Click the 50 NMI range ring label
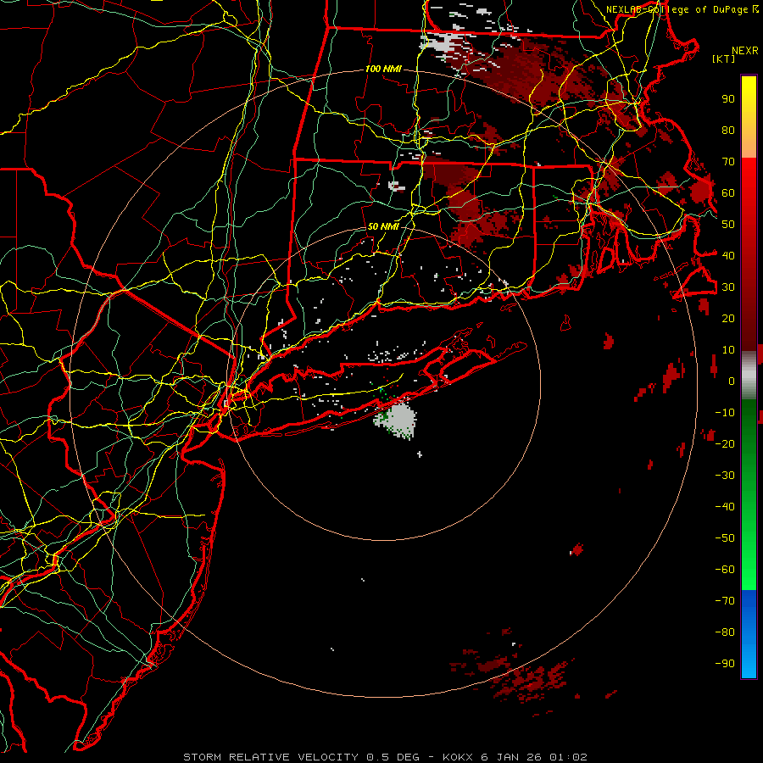The width and height of the screenshot is (763, 763). (x=383, y=226)
